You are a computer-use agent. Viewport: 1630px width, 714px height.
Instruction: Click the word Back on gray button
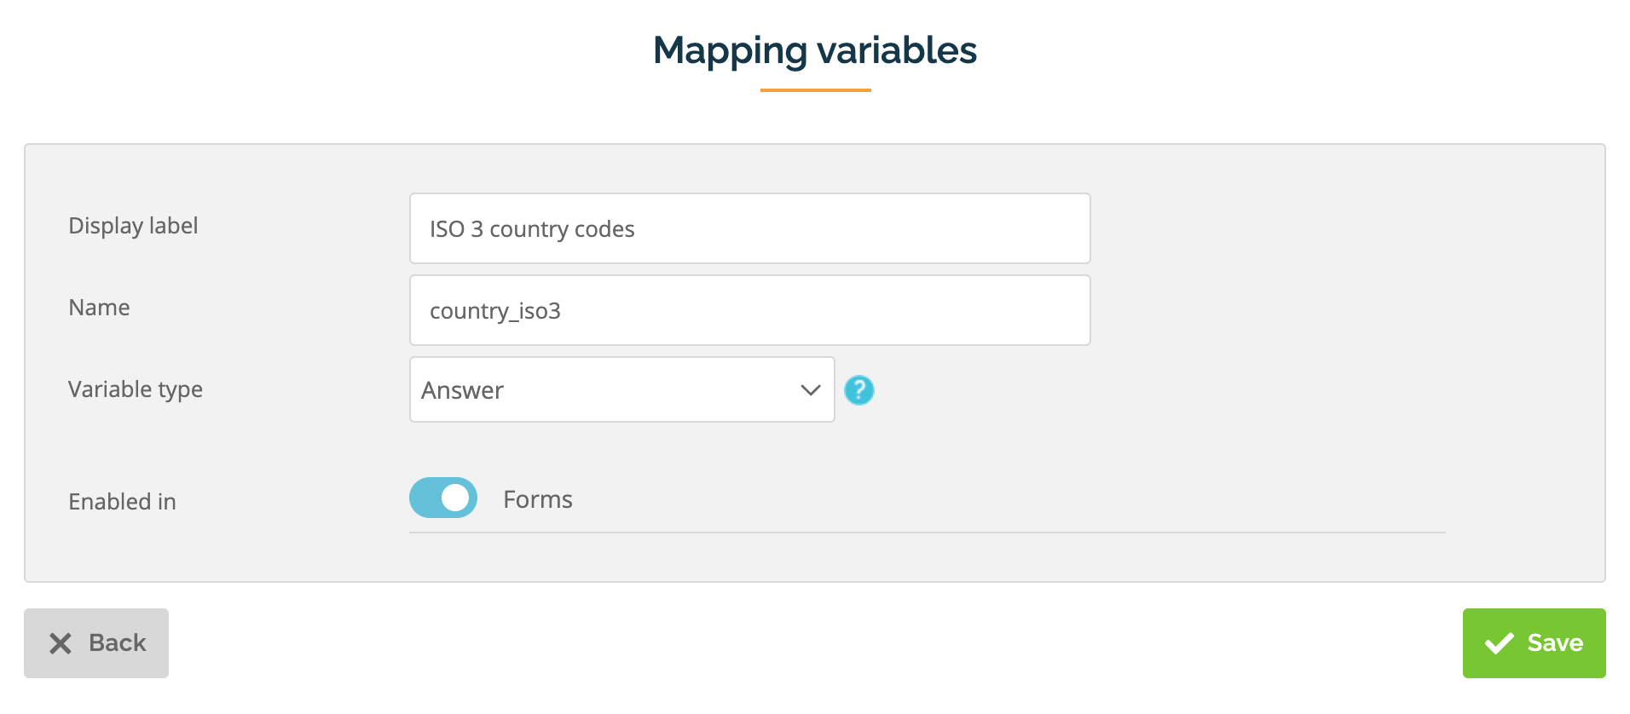pos(117,643)
